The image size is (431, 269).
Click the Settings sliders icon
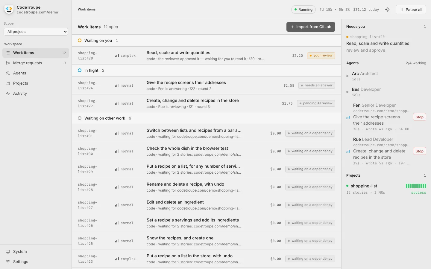8,262
